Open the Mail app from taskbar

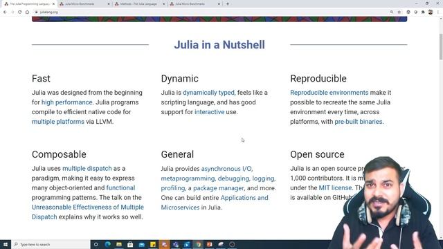(x=141, y=244)
